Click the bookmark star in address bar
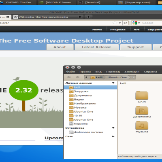 tap(115, 23)
